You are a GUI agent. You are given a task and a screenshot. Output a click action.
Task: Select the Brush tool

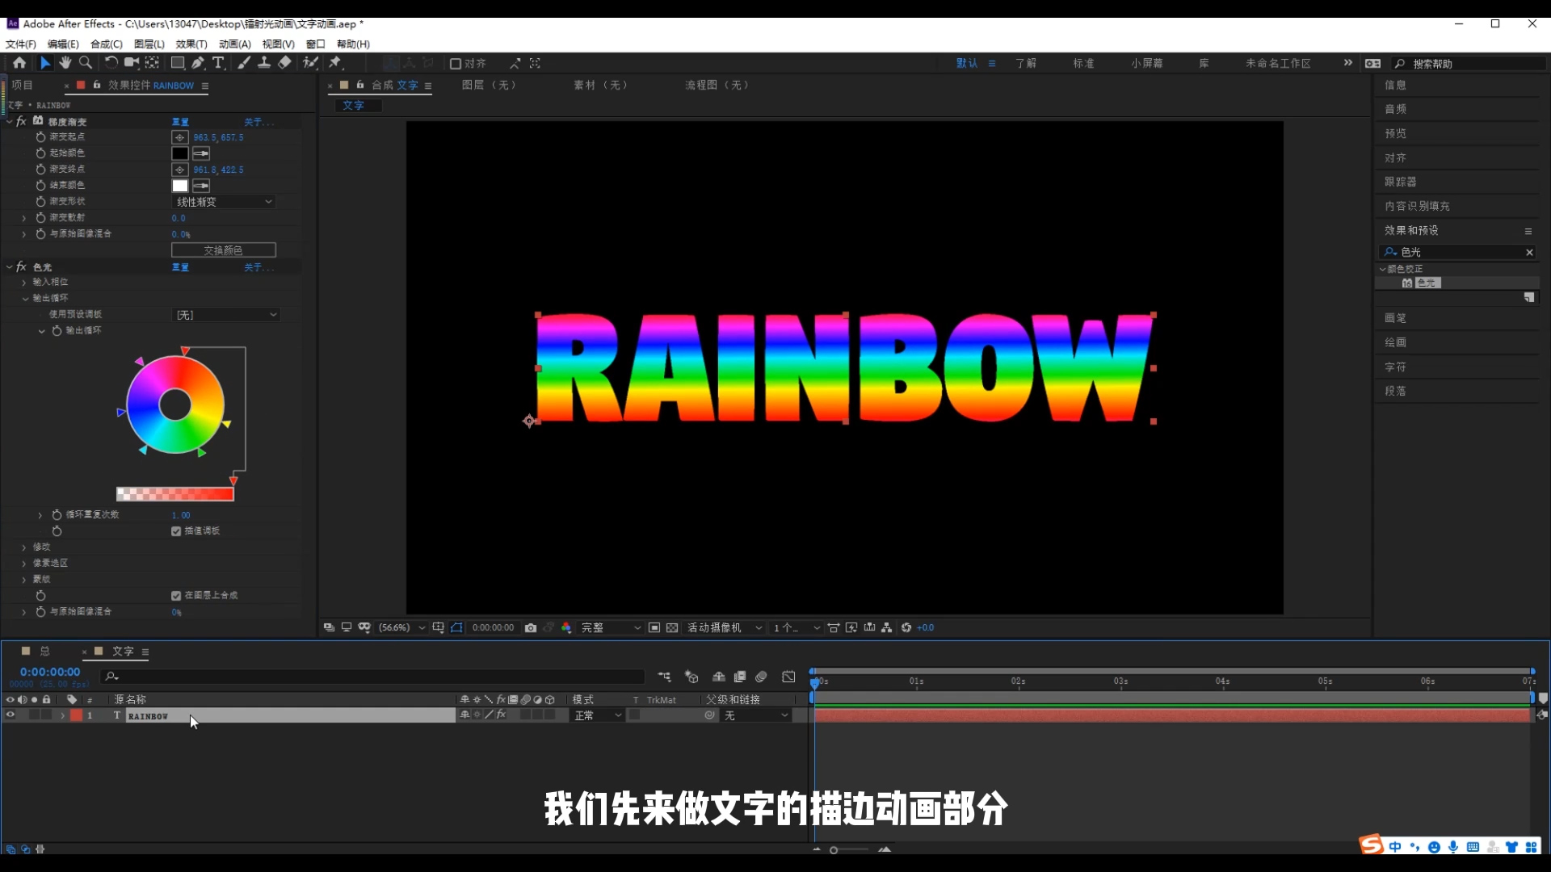click(243, 63)
